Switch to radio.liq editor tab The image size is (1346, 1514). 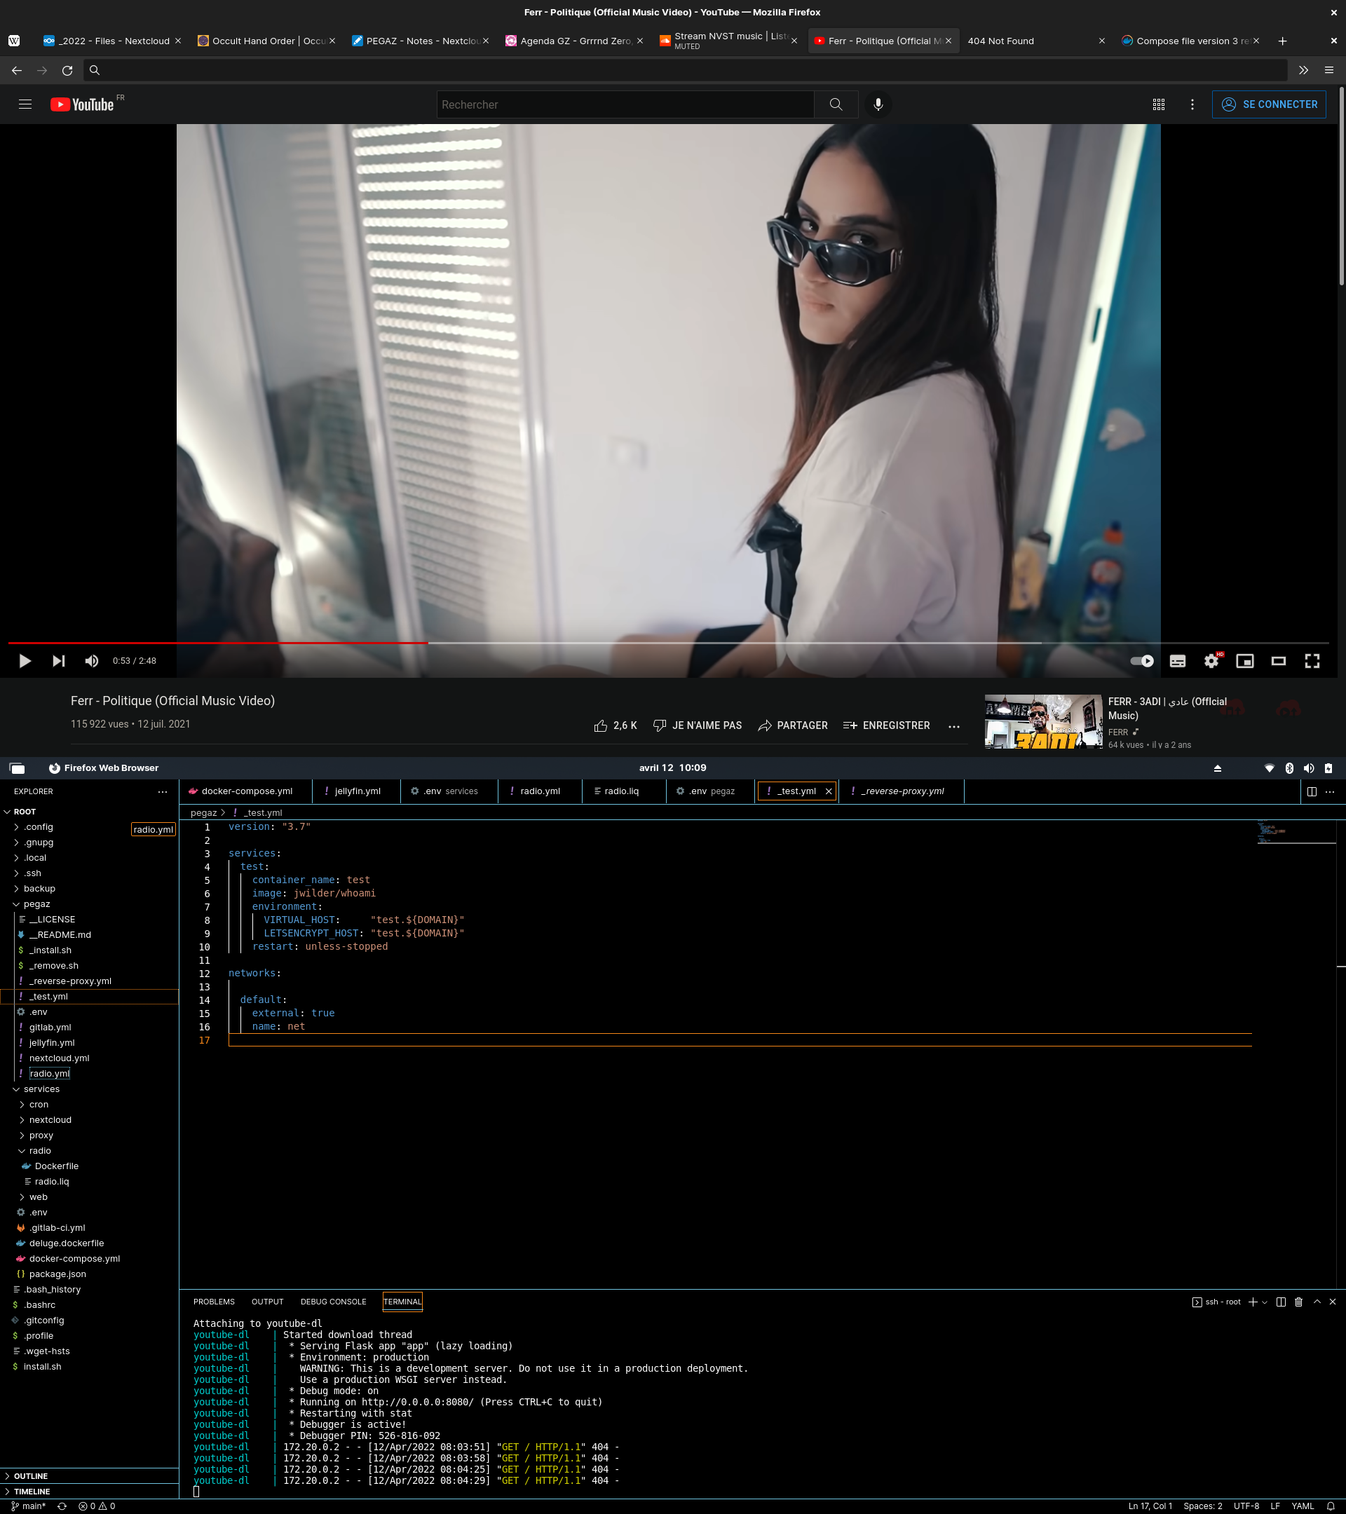[621, 791]
